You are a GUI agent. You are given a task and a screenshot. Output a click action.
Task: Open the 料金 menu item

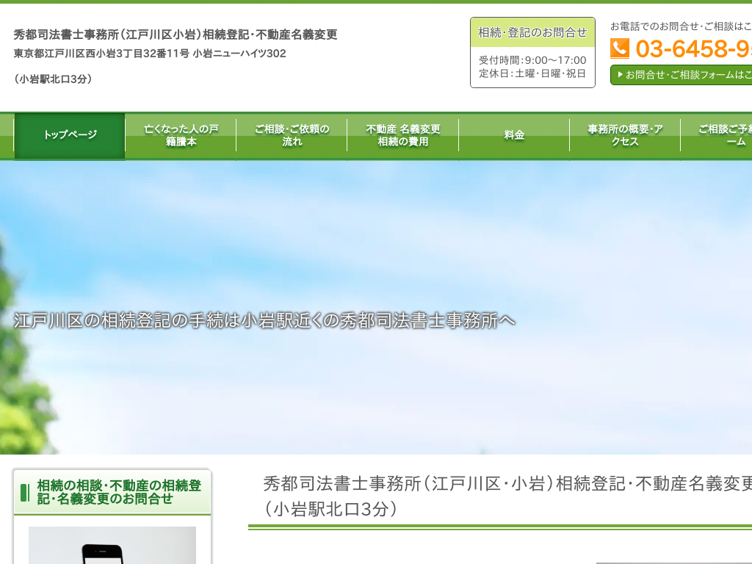(x=514, y=135)
